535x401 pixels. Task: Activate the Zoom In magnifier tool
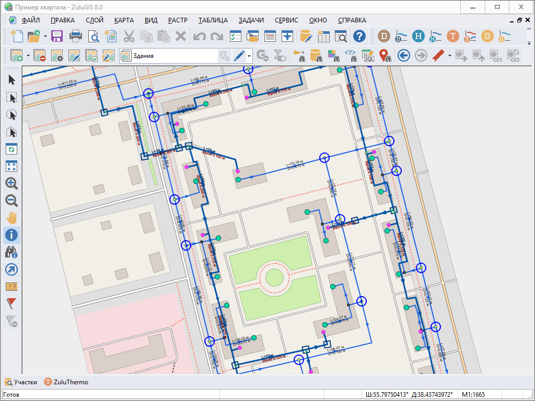pos(11,183)
